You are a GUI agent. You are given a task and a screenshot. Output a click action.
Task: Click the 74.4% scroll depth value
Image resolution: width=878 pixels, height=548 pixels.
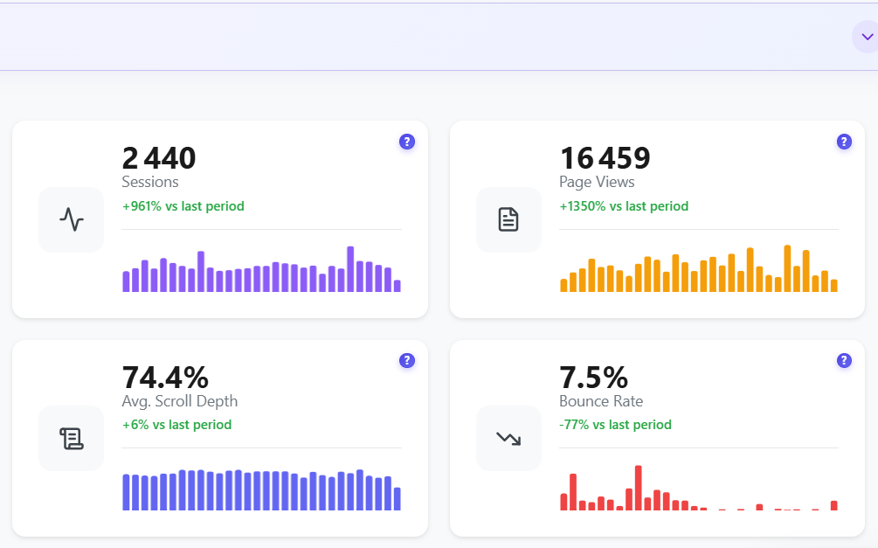point(165,377)
